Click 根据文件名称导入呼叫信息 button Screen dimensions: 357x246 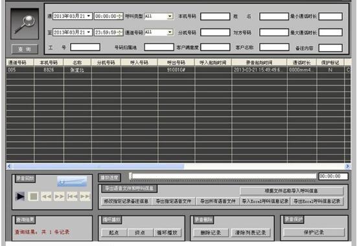coord(292,191)
